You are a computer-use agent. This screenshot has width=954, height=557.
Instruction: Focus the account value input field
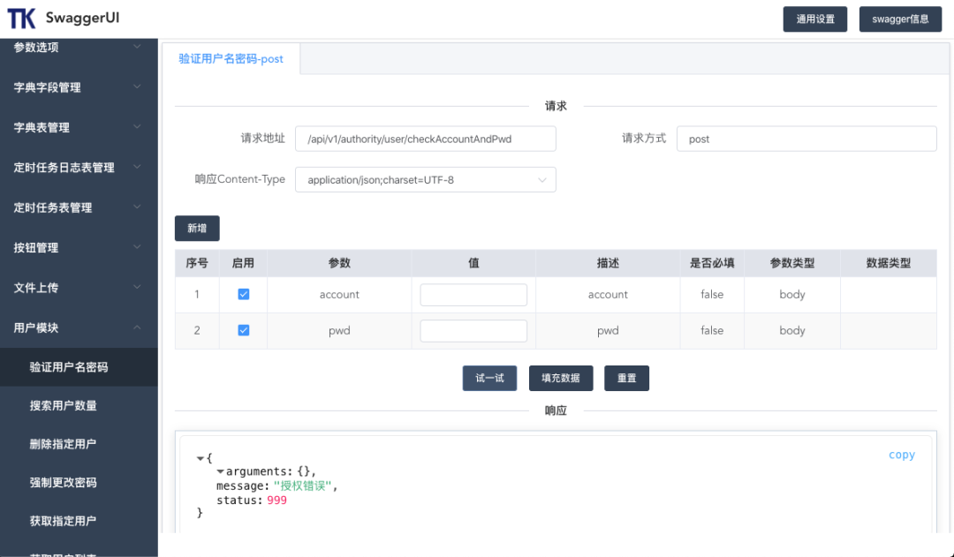tap(473, 295)
